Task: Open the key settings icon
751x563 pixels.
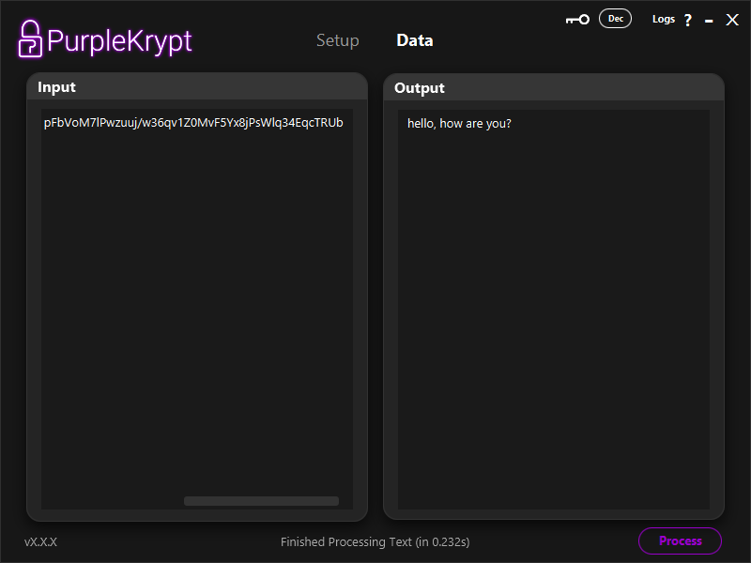Action: (577, 20)
